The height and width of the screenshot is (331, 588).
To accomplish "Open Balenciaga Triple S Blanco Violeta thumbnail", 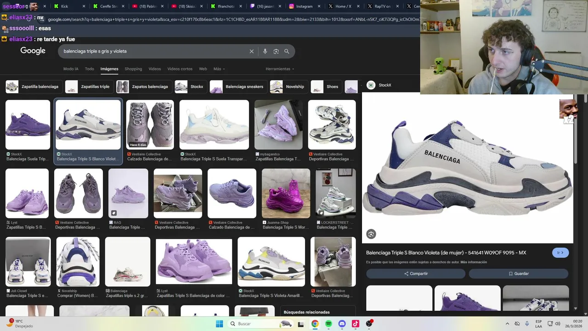I will click(88, 125).
